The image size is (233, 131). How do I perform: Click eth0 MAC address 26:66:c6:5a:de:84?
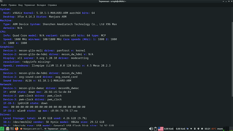click(x=58, y=92)
